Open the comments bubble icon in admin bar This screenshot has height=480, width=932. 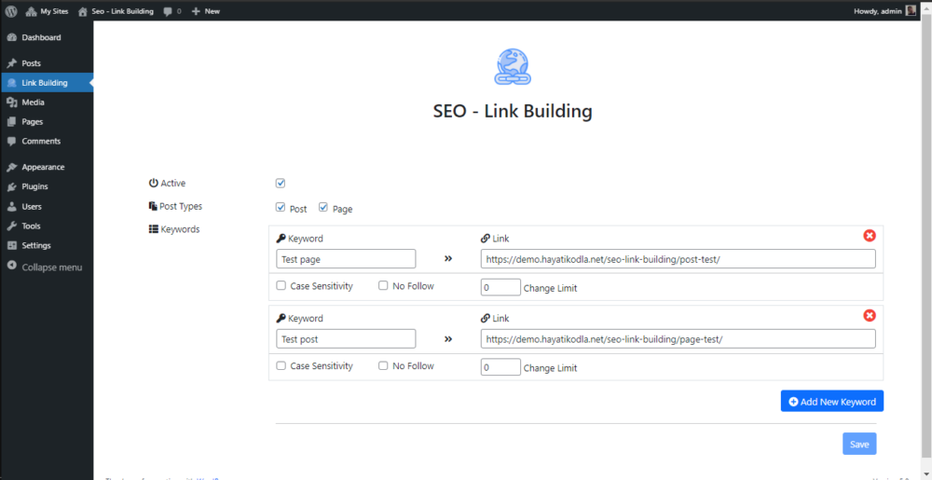tap(168, 11)
